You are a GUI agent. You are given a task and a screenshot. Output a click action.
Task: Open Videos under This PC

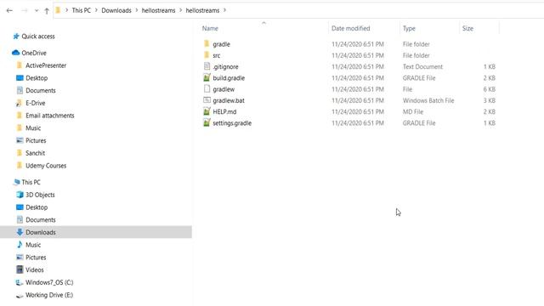[x=35, y=269]
